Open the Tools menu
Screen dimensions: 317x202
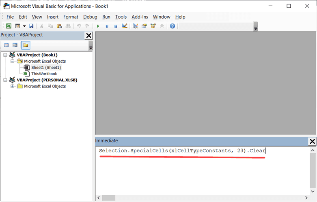click(121, 17)
